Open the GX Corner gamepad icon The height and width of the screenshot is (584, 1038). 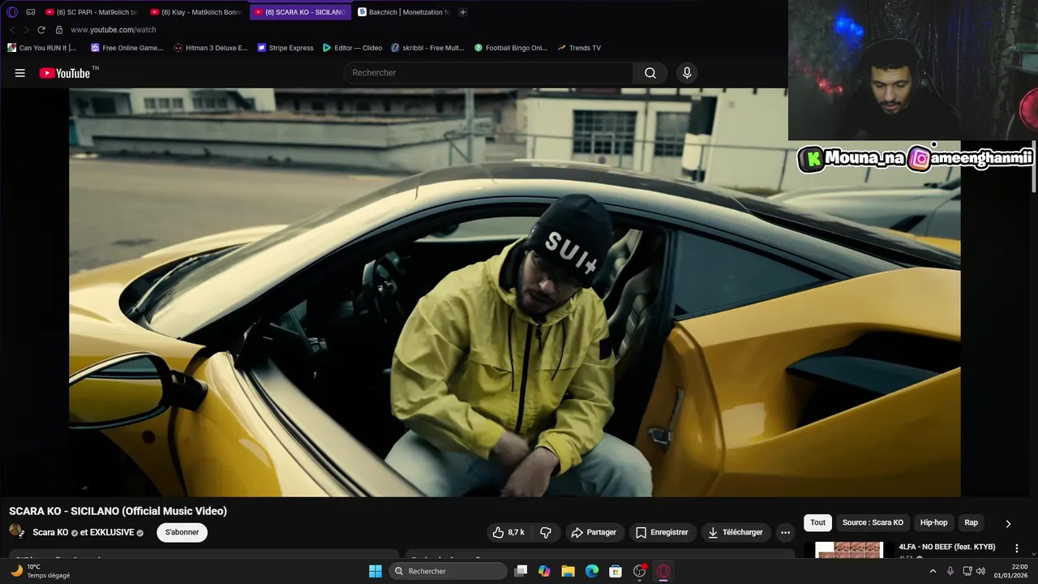point(31,12)
